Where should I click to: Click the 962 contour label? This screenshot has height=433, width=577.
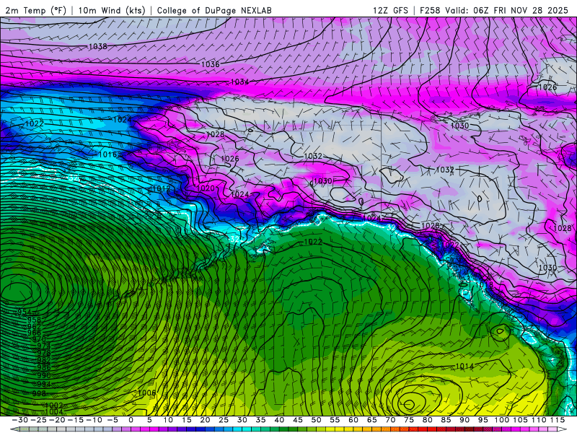(x=34, y=327)
